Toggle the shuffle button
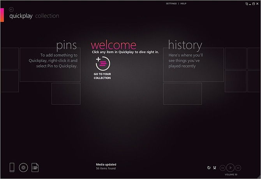The height and width of the screenshot is (179, 261). pos(215,168)
